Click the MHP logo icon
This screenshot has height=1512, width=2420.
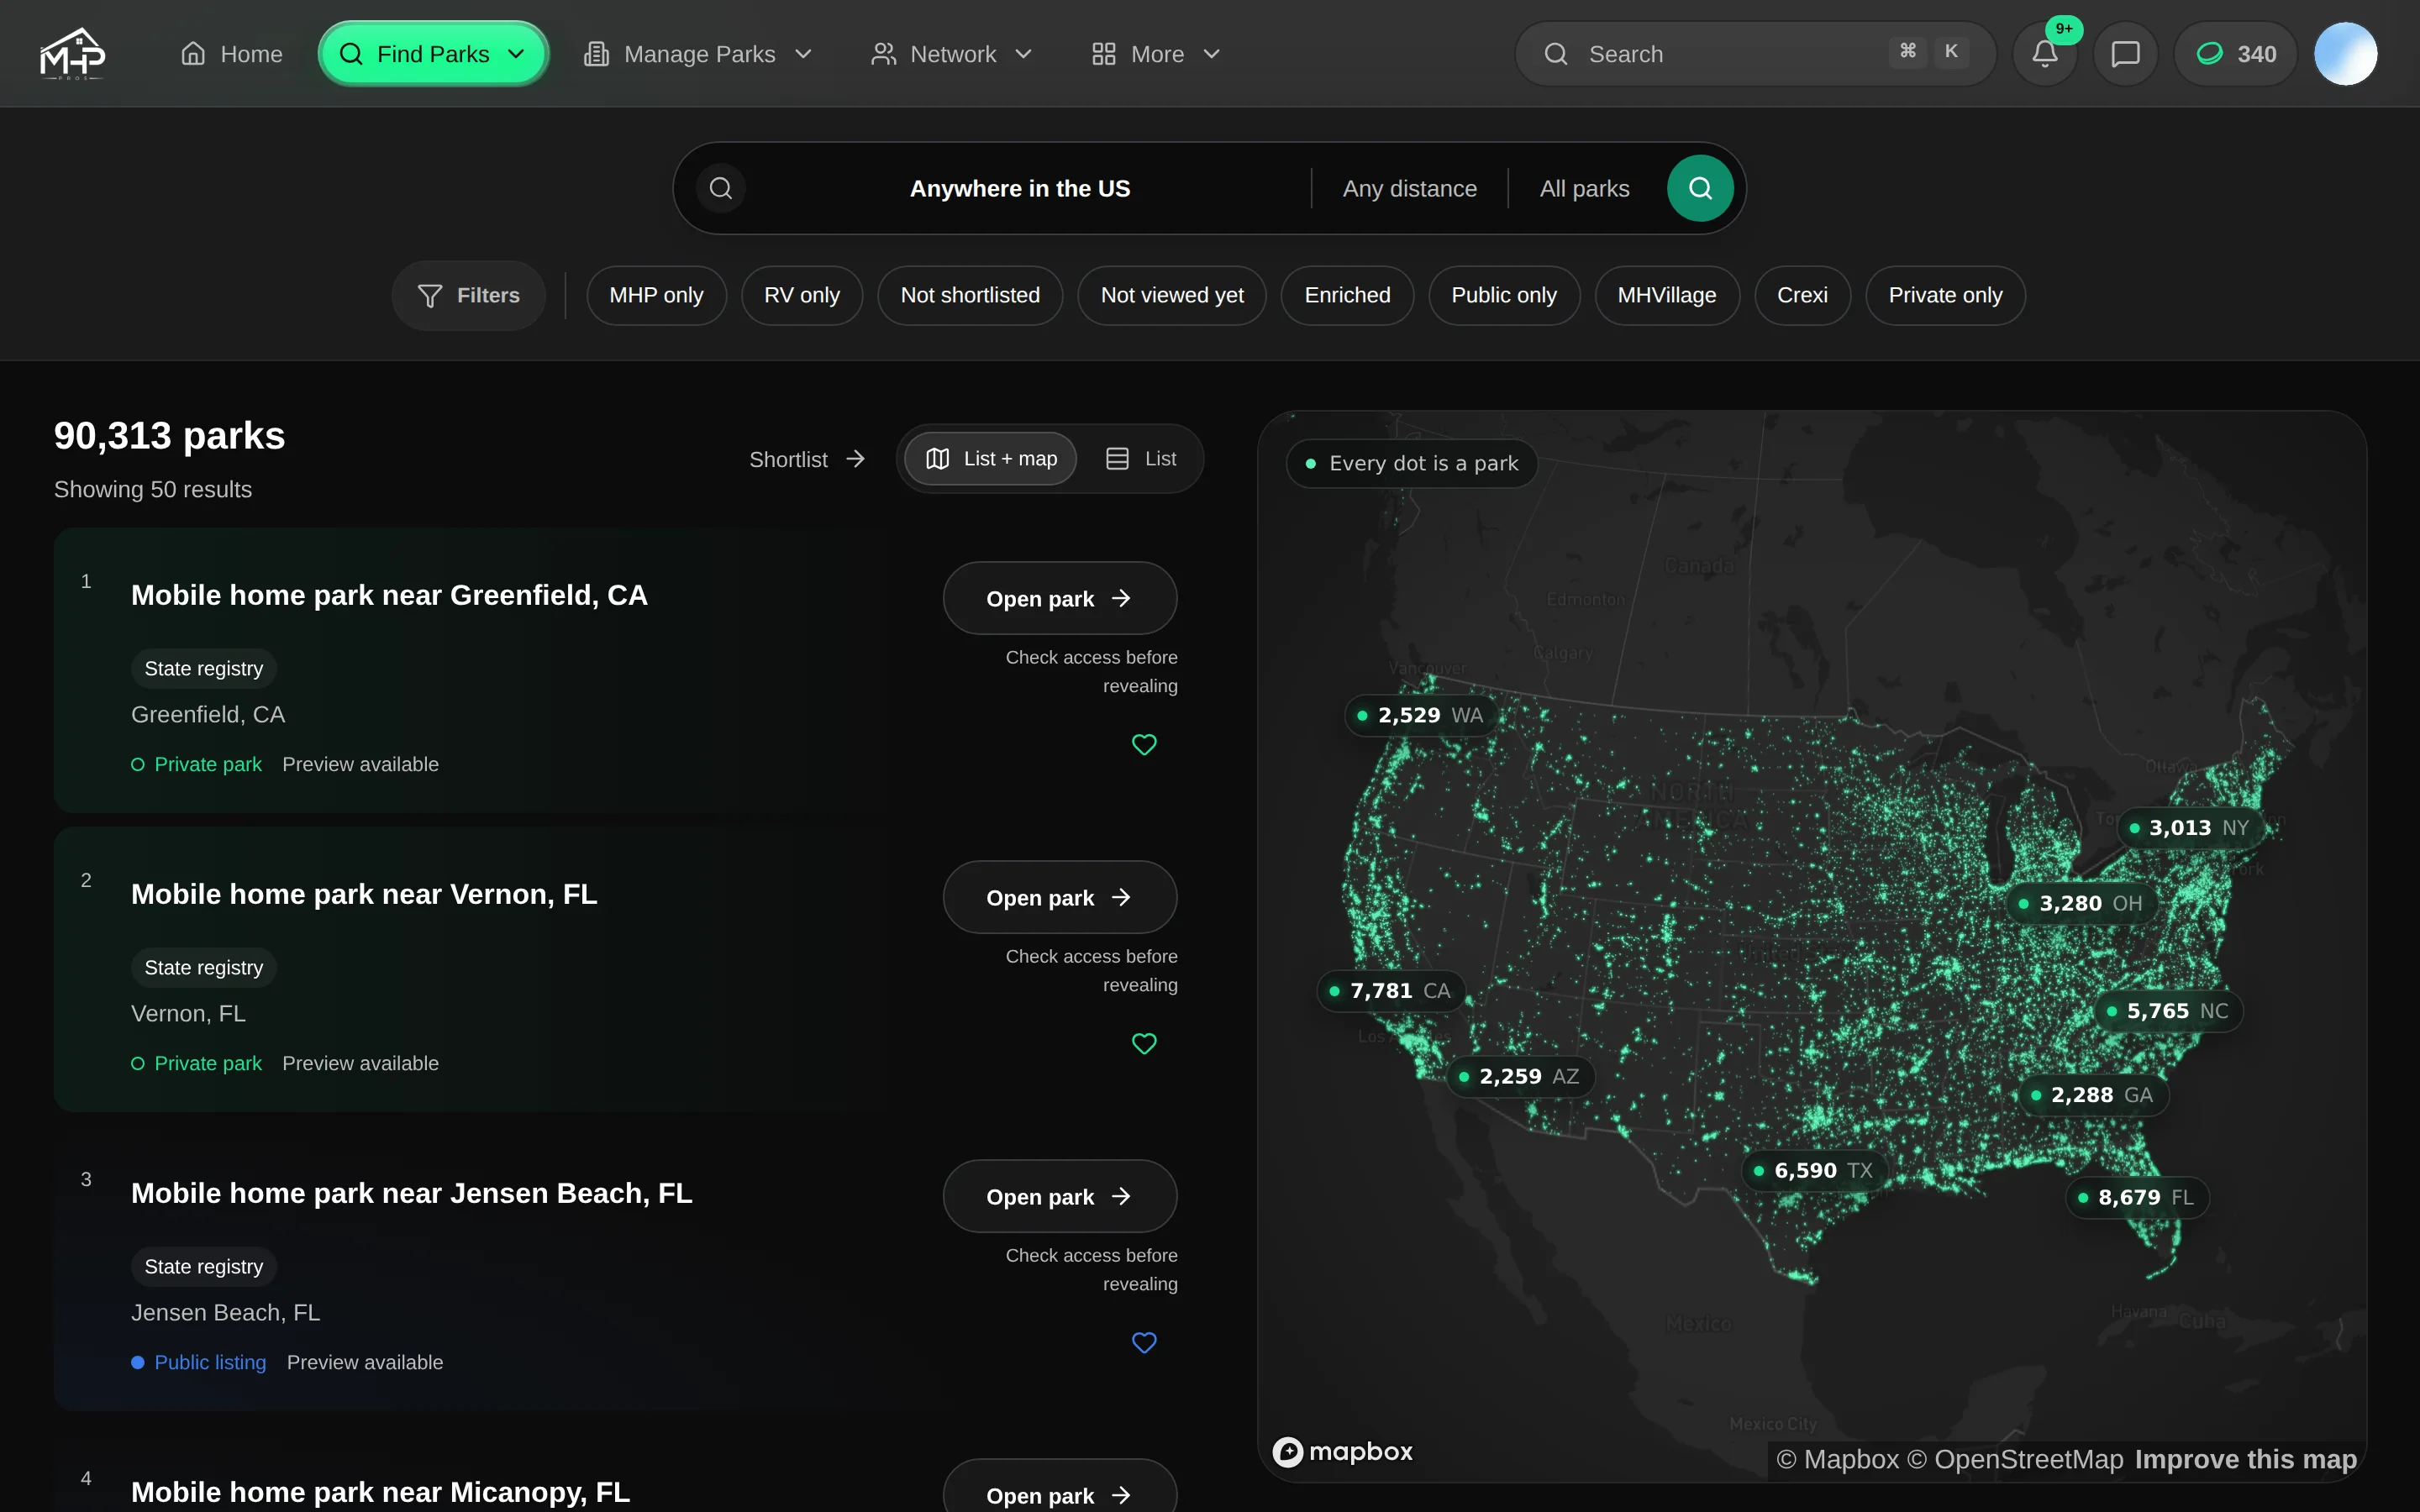tap(72, 53)
